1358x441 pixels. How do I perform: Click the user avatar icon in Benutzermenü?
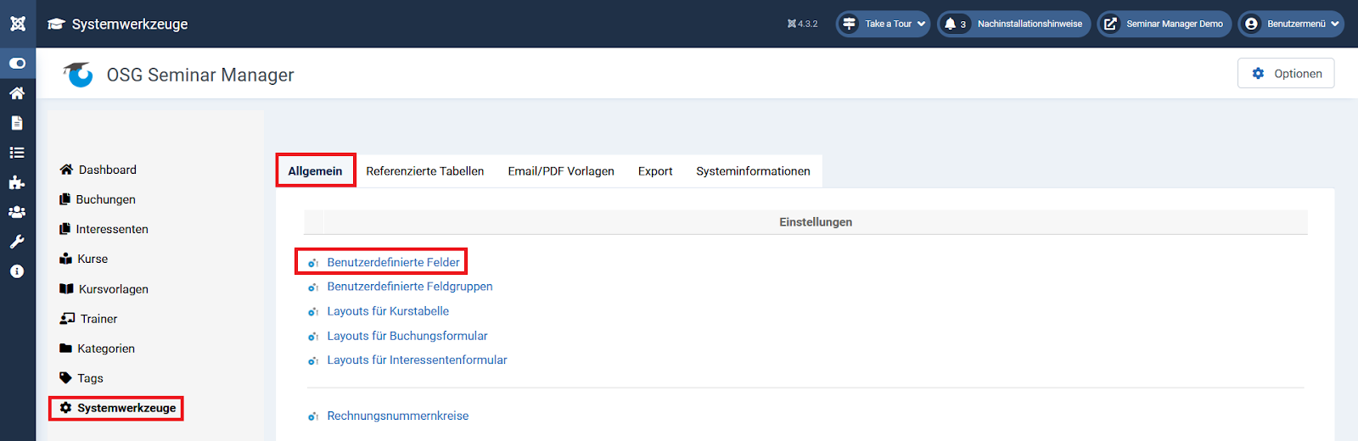coord(1251,24)
